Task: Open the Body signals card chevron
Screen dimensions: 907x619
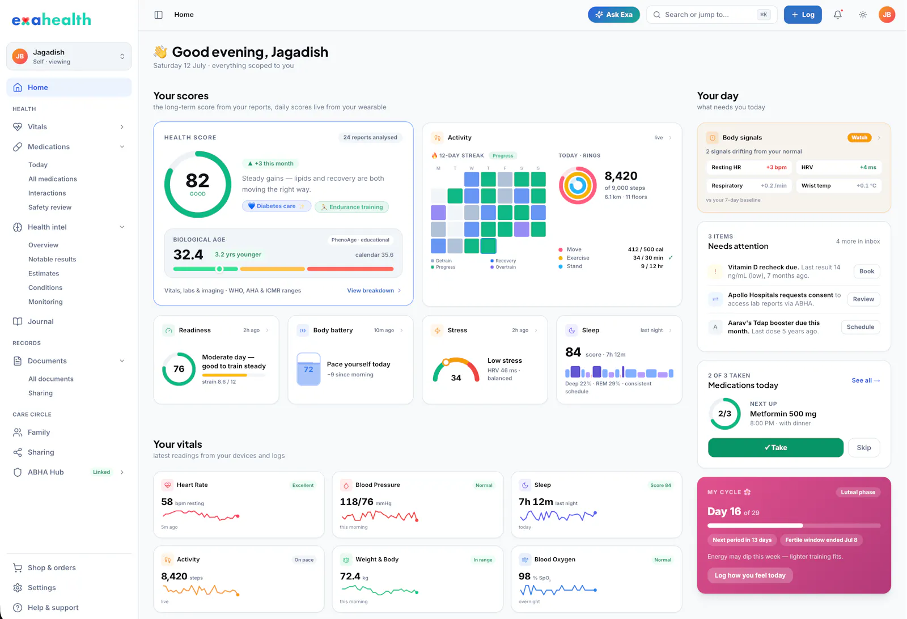Action: 879,138
